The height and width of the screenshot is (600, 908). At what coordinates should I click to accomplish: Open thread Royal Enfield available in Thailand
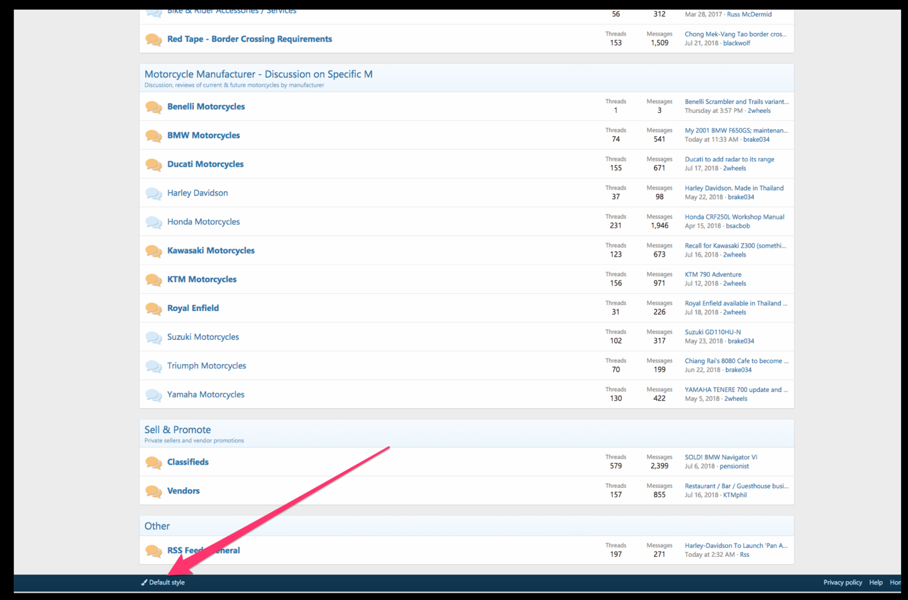pyautogui.click(x=736, y=303)
